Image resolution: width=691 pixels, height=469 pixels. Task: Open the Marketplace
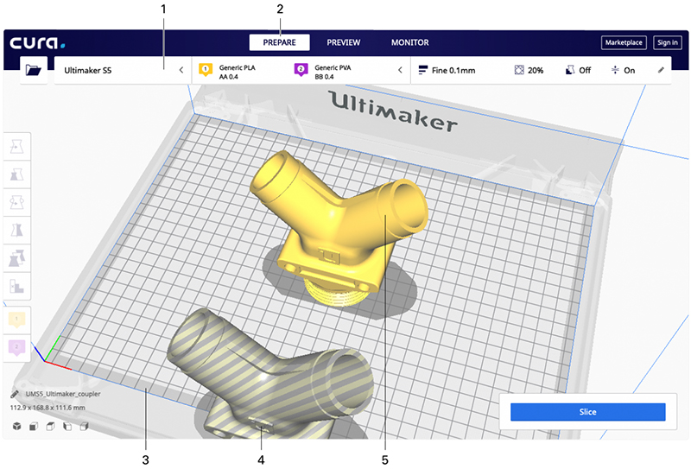622,42
